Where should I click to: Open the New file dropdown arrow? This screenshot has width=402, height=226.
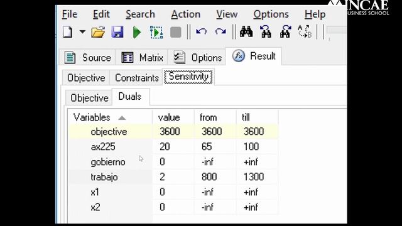[x=82, y=32]
